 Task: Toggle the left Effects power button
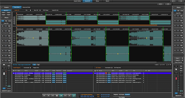click(x=3, y=21)
